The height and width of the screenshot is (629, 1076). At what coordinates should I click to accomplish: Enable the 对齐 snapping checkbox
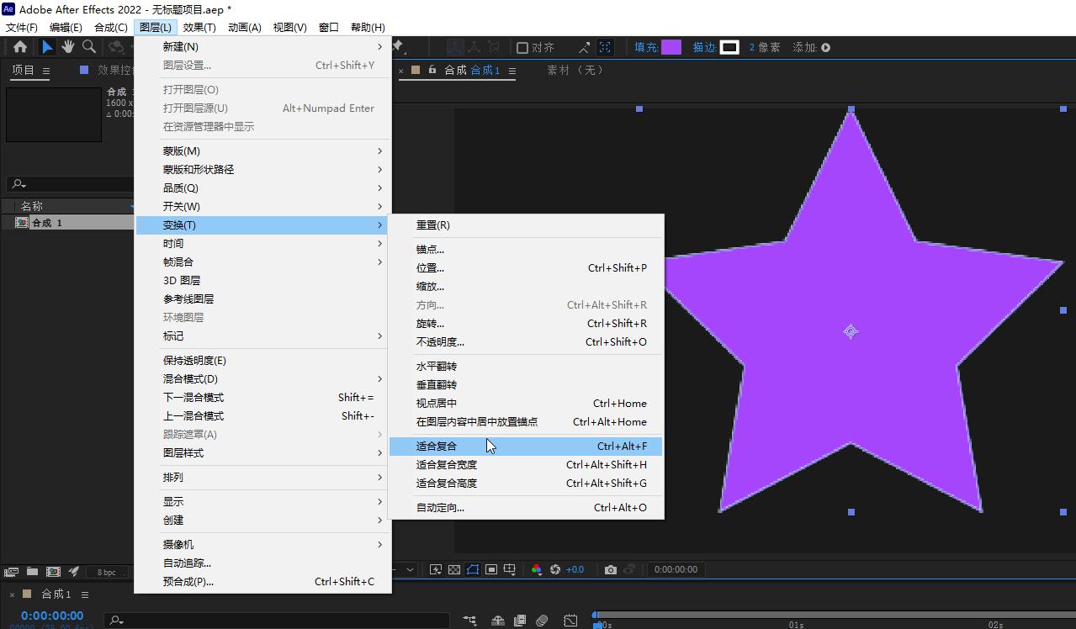pos(522,48)
